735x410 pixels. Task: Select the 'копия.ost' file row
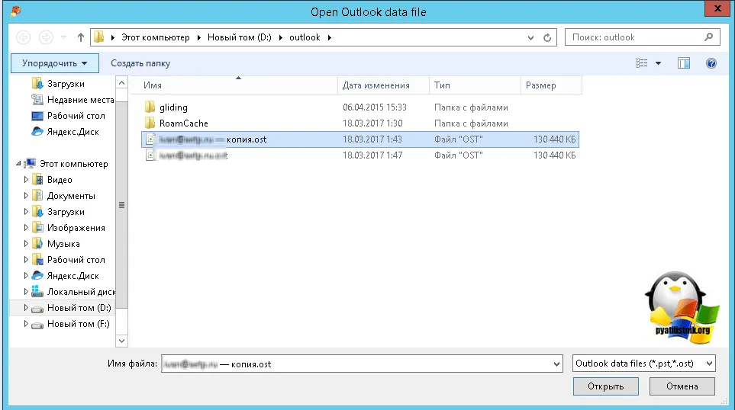click(360, 139)
